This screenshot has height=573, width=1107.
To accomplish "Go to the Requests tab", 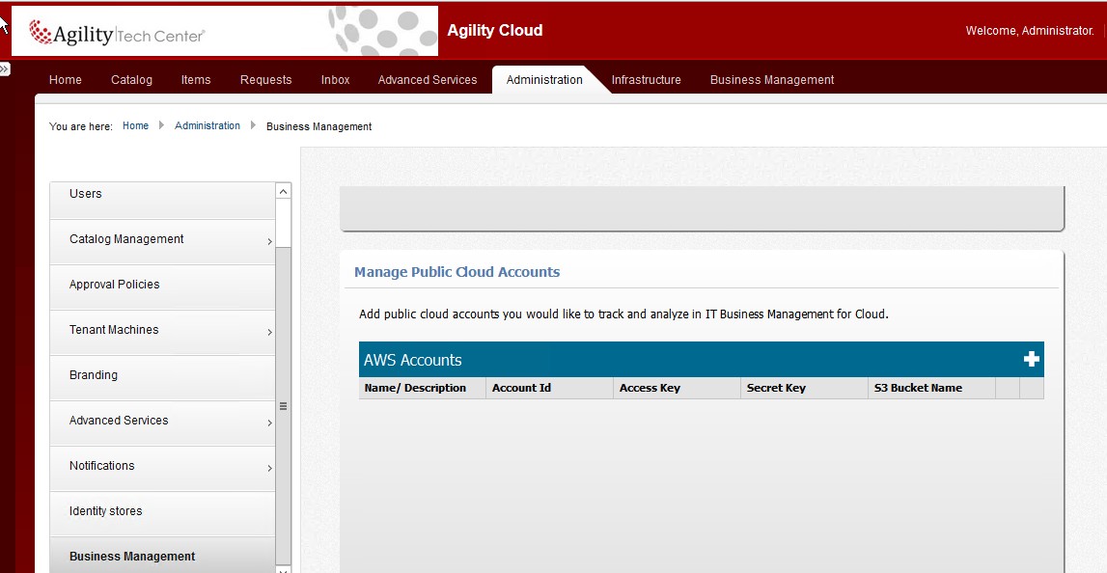I will (x=265, y=80).
